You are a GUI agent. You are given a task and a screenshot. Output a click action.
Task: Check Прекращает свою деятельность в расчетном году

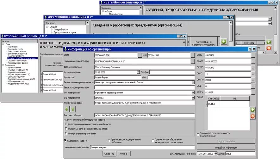pos(198,135)
